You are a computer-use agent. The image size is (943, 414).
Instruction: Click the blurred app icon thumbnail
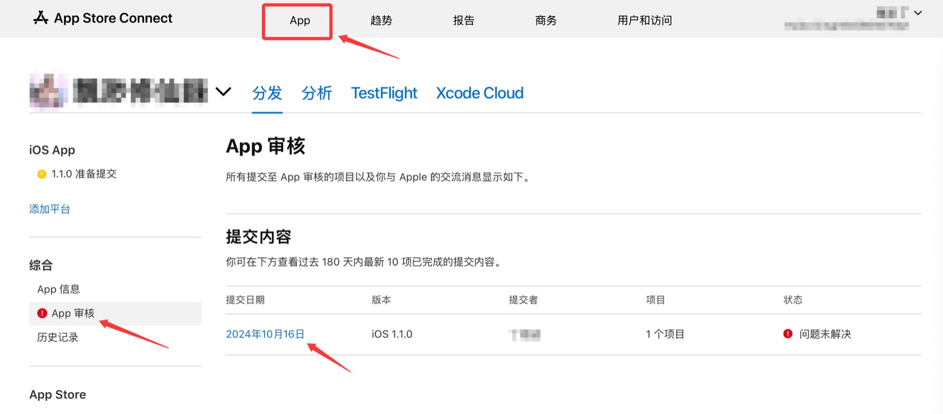(48, 91)
